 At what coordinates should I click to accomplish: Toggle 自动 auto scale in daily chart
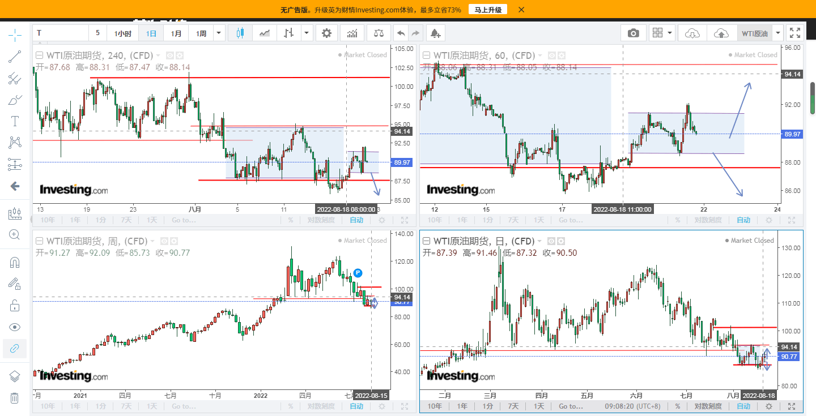(743, 406)
